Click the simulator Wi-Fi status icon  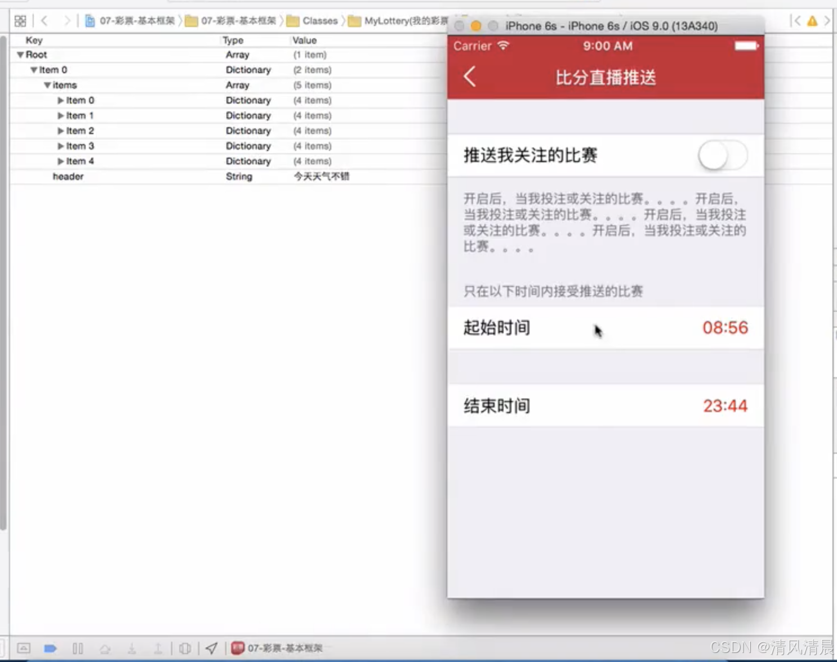[504, 46]
